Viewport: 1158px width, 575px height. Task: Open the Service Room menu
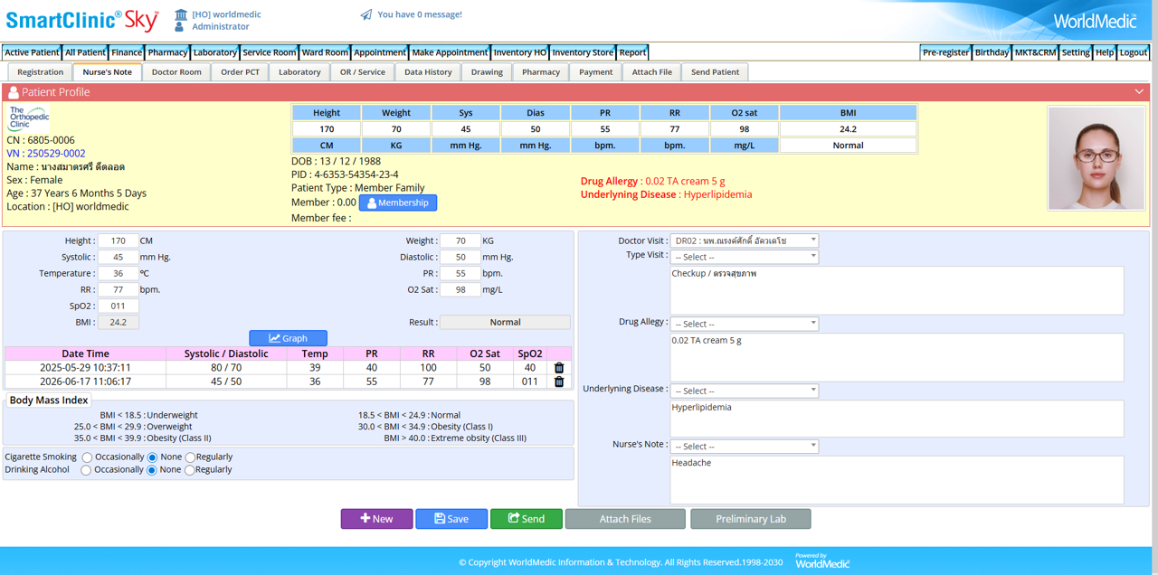click(x=270, y=52)
